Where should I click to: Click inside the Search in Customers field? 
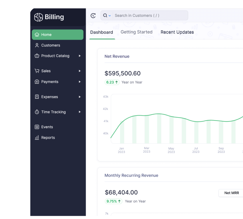(141, 15)
